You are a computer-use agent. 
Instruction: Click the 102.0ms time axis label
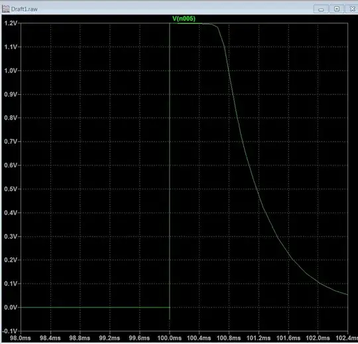(318, 338)
